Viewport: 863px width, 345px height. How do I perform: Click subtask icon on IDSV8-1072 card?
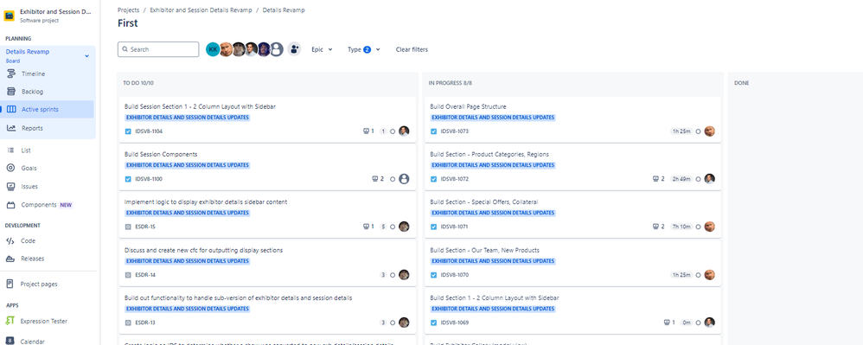(x=655, y=179)
